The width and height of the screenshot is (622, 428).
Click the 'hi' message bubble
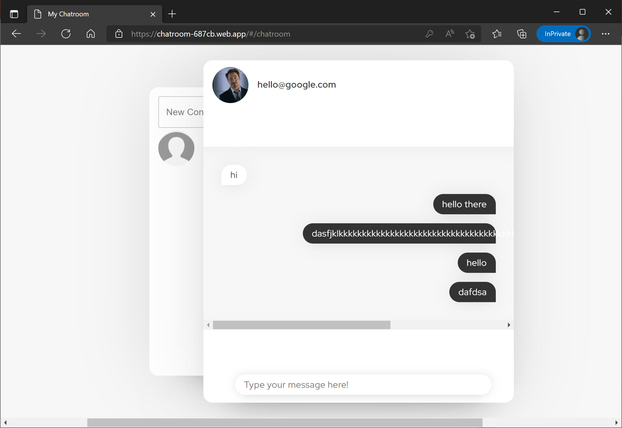[234, 175]
